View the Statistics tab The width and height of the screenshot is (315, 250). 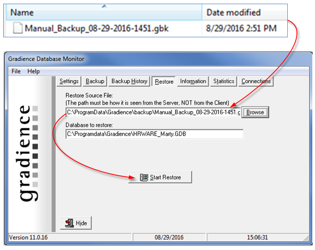click(x=224, y=81)
